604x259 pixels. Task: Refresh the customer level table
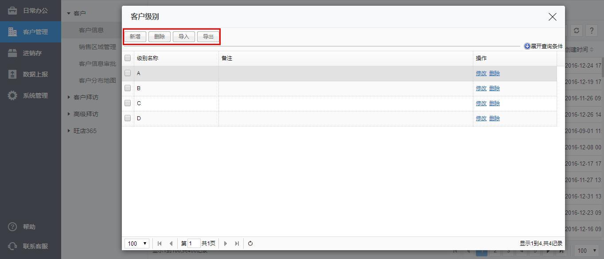[250, 244]
